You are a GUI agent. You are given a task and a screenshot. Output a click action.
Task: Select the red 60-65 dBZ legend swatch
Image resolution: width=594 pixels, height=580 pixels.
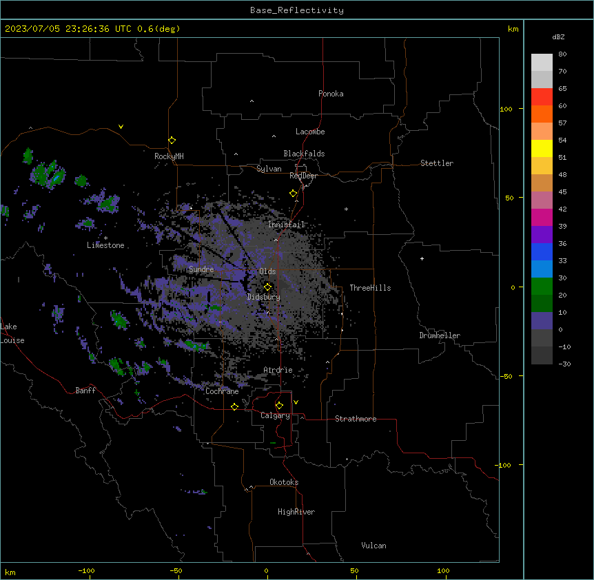542,97
